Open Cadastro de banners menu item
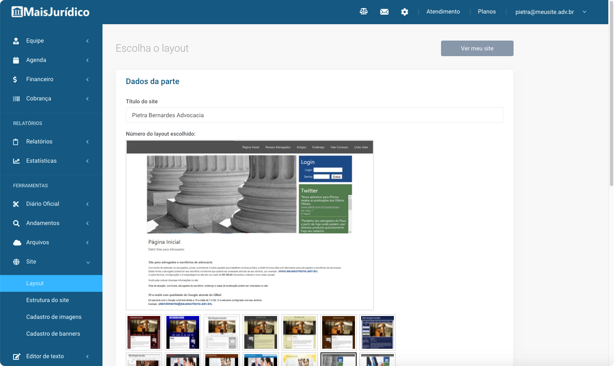 (x=53, y=334)
